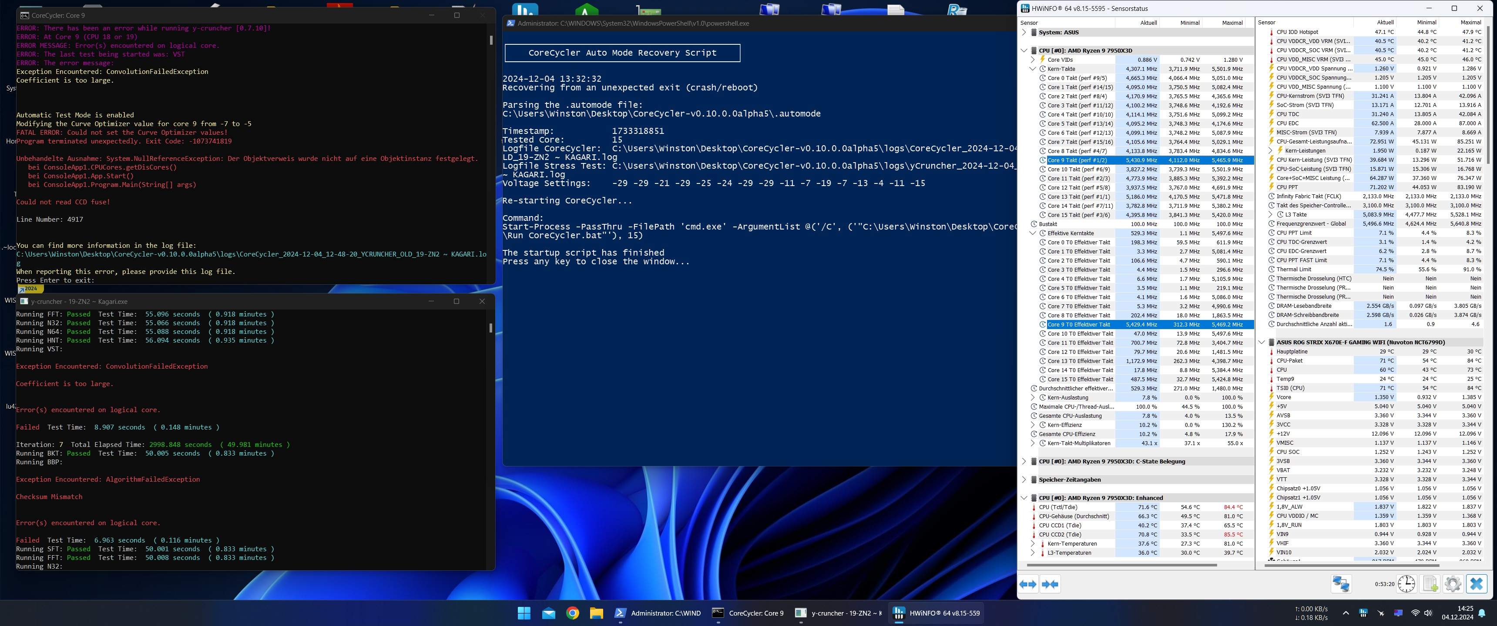Collapse ASUS ROG STRIX X670E-F sensor group

(x=1262, y=343)
